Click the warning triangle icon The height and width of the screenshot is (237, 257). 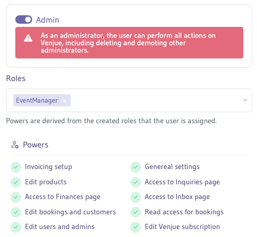click(28, 38)
